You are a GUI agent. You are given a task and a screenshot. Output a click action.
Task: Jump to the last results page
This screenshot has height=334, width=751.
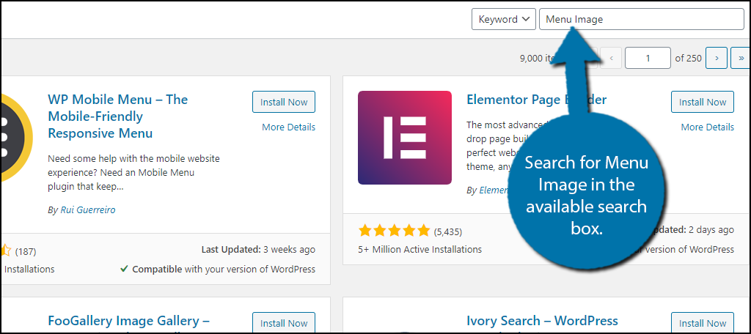tap(741, 58)
